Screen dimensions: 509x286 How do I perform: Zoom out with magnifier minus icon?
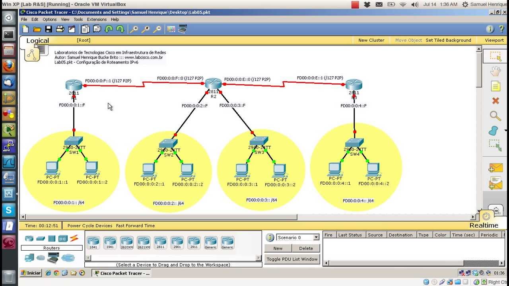pyautogui.click(x=157, y=29)
